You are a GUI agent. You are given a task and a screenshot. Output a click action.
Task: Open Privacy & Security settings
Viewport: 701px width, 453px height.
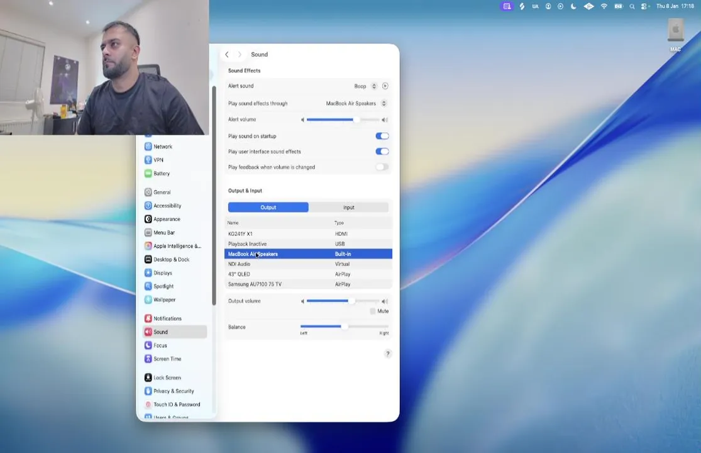pyautogui.click(x=170, y=391)
